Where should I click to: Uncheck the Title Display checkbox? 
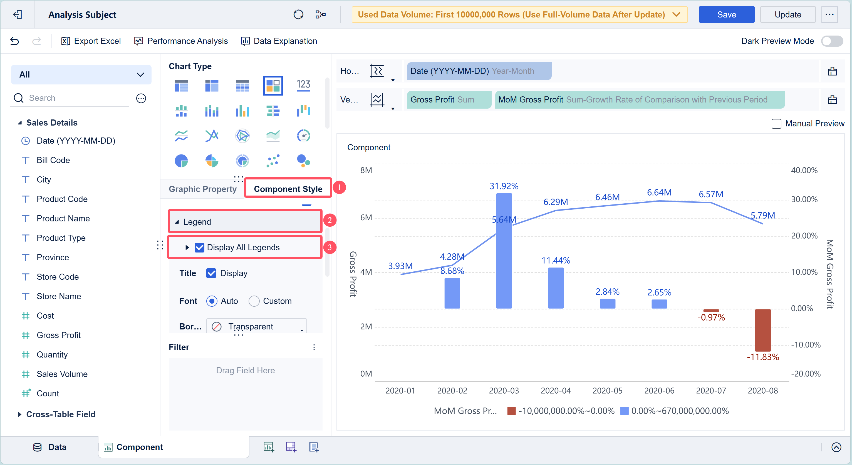pyautogui.click(x=211, y=273)
